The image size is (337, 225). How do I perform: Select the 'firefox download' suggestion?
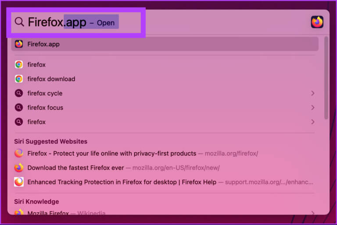(165, 79)
